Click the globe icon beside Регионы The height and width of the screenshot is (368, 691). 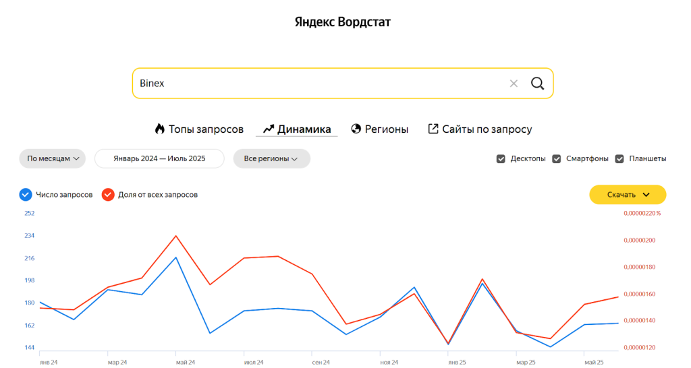point(356,129)
